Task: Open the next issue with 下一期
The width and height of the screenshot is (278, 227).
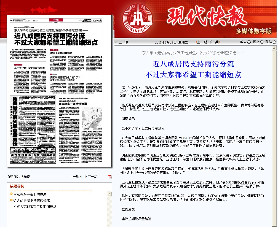Action: (214, 42)
